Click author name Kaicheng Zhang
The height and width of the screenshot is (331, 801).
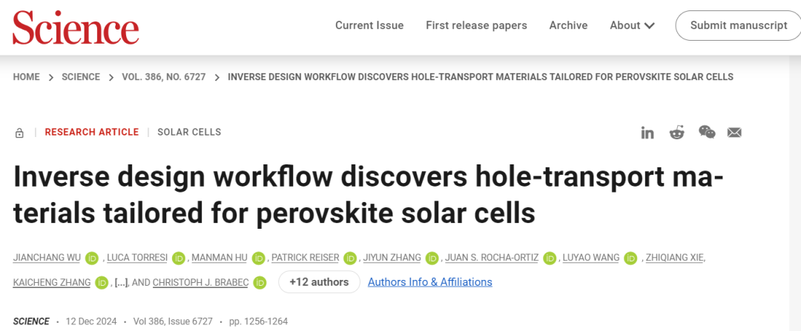52,283
